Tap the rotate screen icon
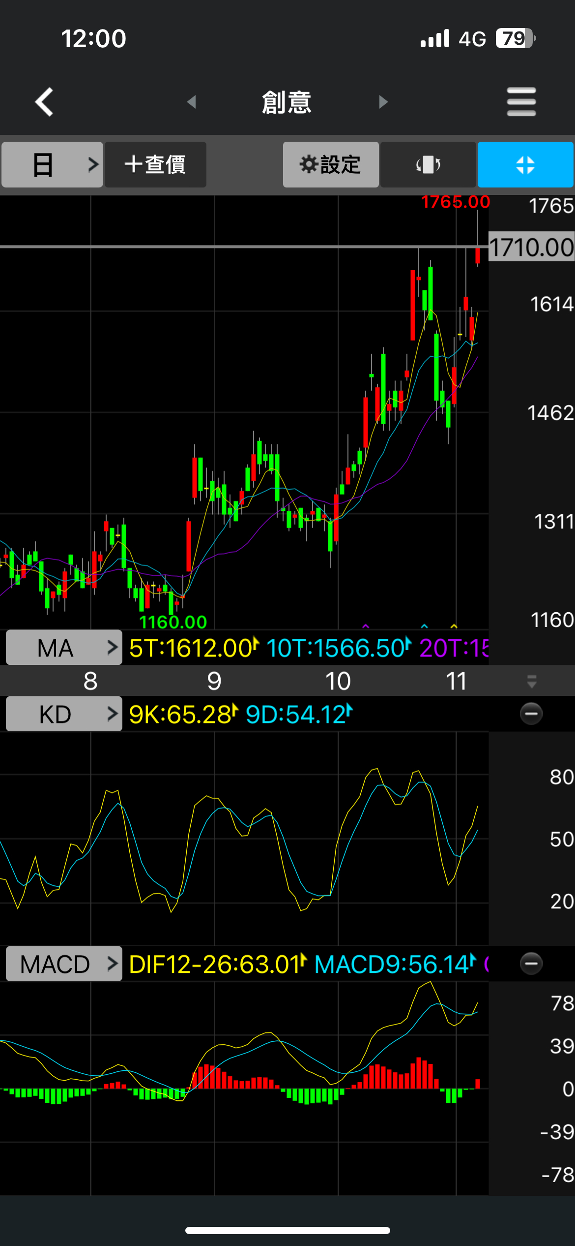The height and width of the screenshot is (1246, 575). click(428, 164)
